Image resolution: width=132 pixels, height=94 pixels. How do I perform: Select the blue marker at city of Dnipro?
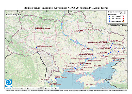91,50
